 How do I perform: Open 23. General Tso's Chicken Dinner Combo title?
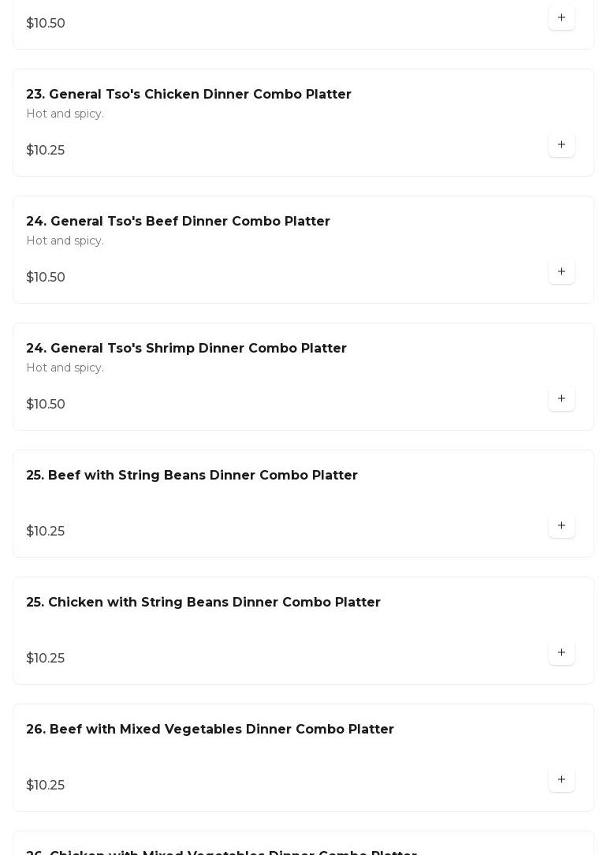(188, 94)
